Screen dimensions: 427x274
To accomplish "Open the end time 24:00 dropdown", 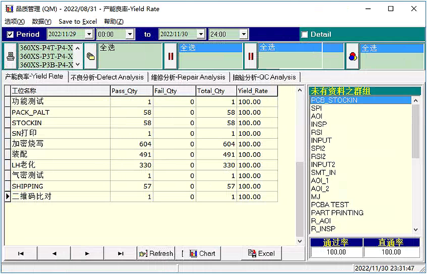I will tap(243, 34).
